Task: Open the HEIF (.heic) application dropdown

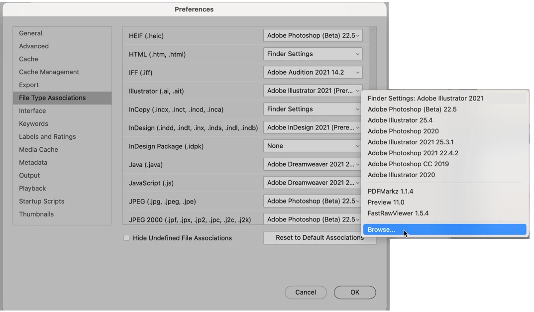Action: (313, 35)
